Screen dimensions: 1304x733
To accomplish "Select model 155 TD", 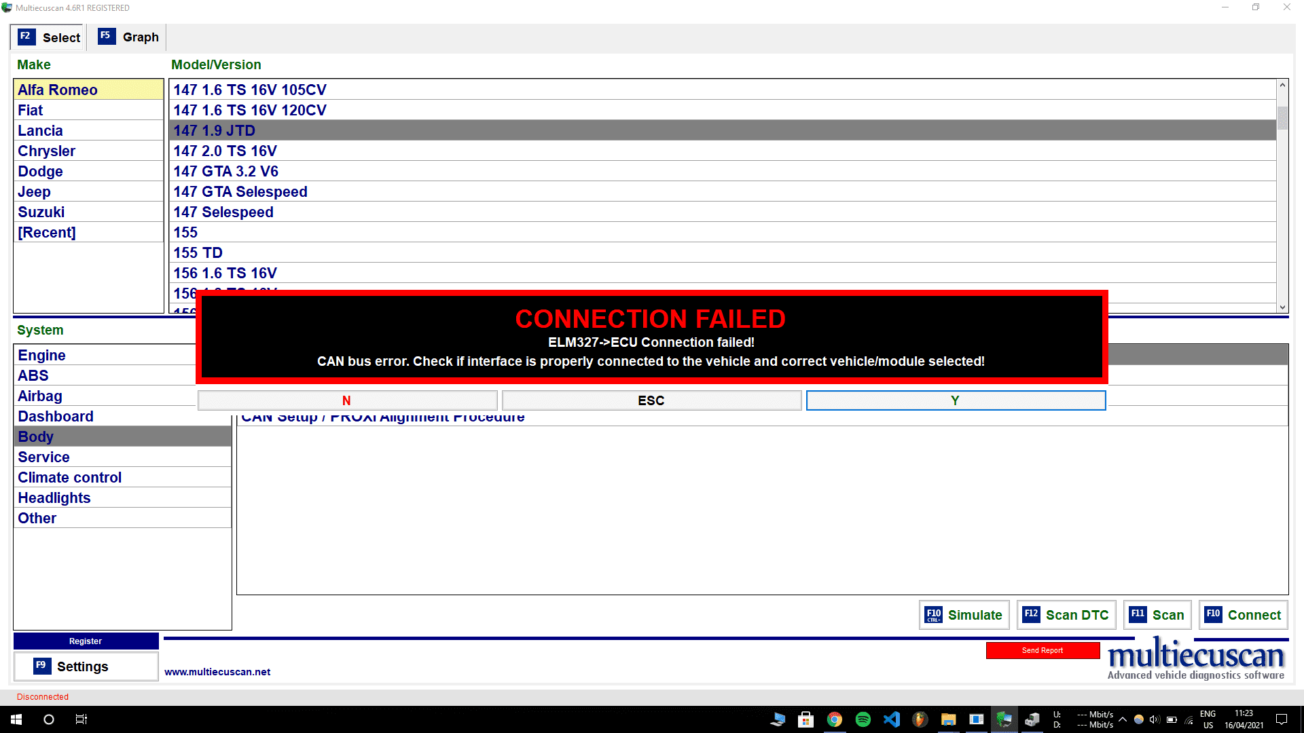I will click(x=723, y=252).
